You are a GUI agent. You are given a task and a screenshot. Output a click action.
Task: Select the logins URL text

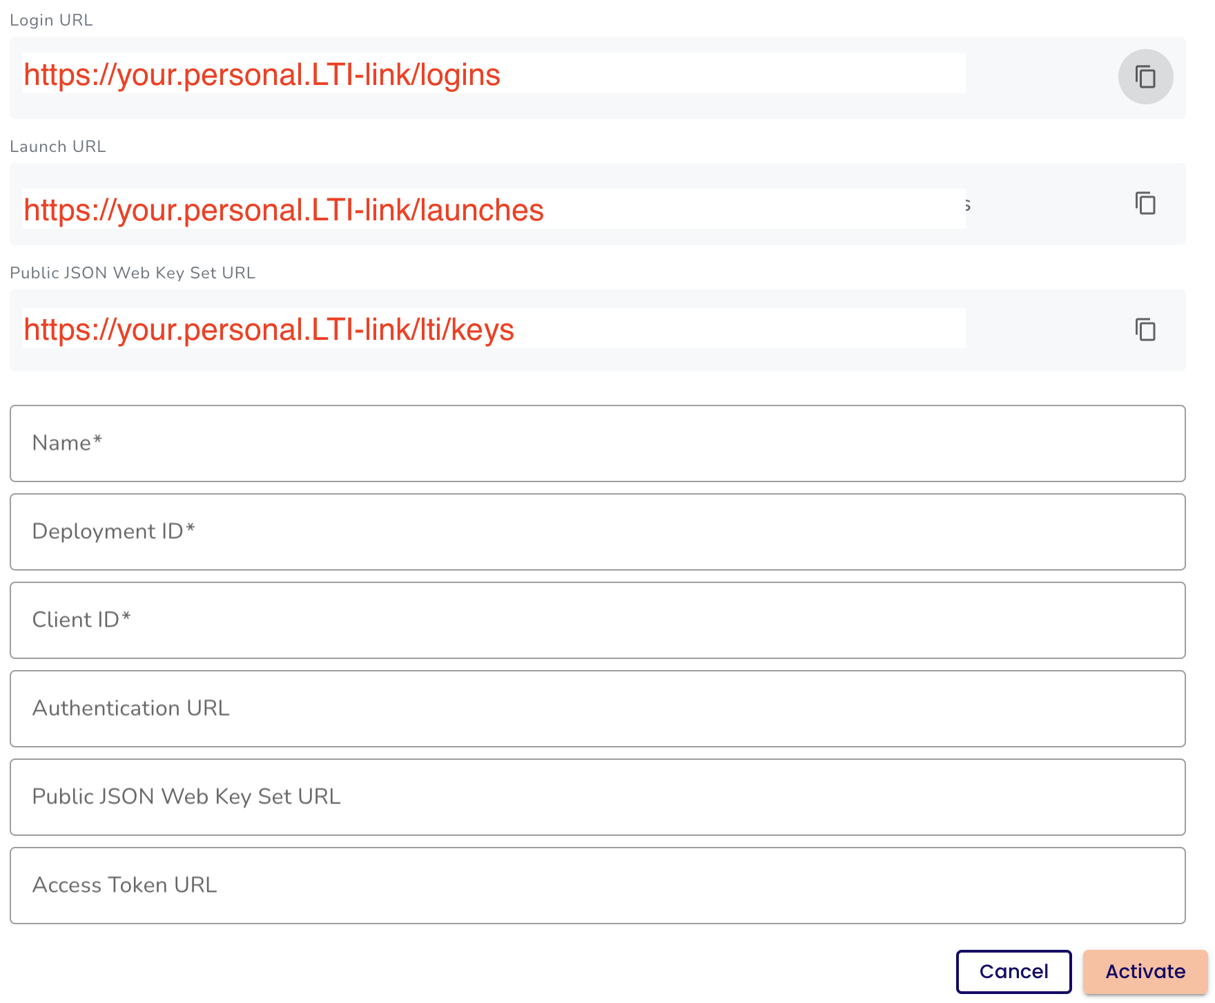tap(262, 75)
